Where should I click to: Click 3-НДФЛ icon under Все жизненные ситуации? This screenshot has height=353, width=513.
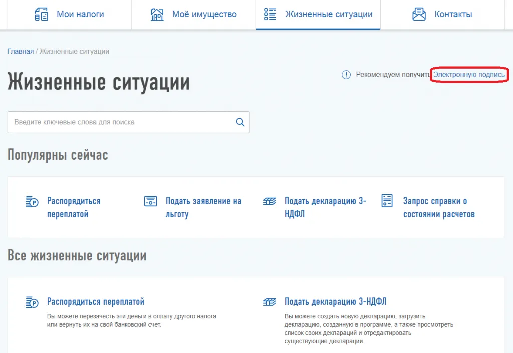click(x=269, y=302)
